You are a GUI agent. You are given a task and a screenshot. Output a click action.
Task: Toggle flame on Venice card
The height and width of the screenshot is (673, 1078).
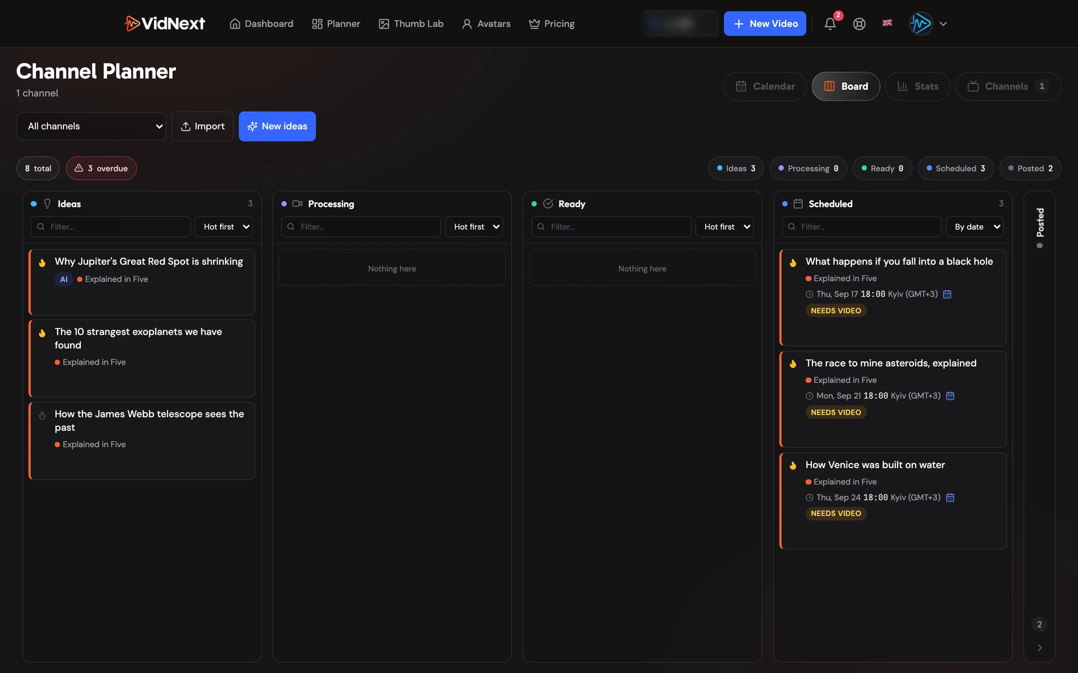[x=793, y=465]
